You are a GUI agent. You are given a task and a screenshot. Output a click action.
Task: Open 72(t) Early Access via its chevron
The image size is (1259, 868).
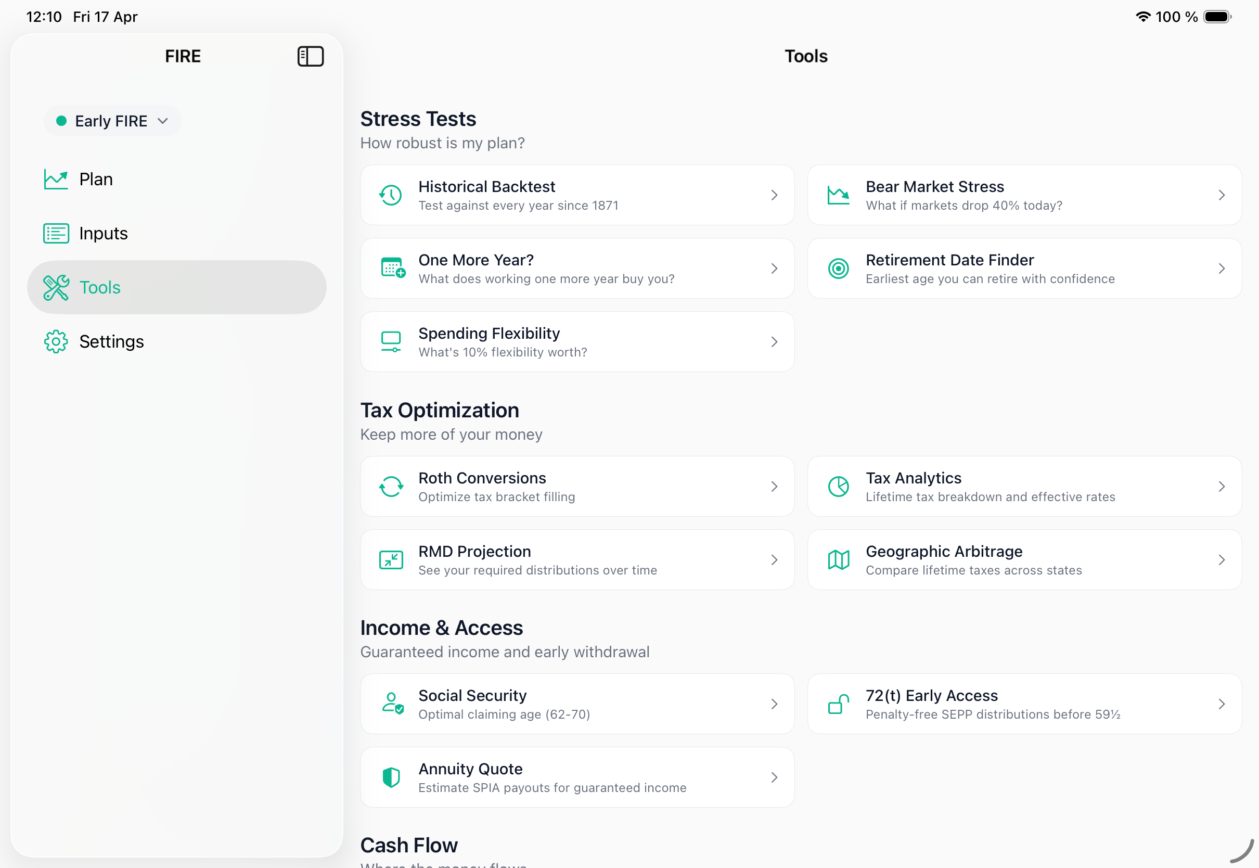pyautogui.click(x=1222, y=704)
